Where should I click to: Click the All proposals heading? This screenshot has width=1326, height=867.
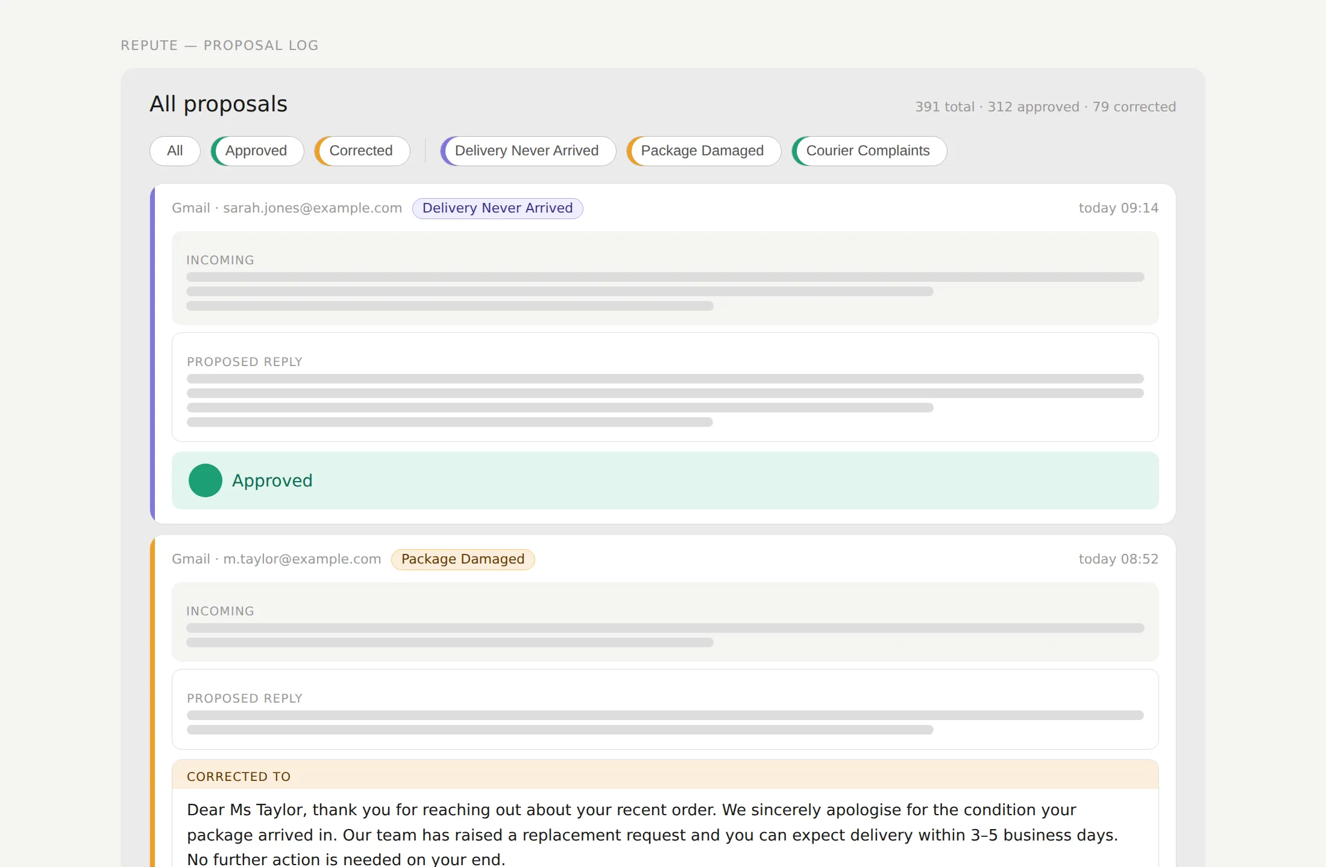(219, 104)
